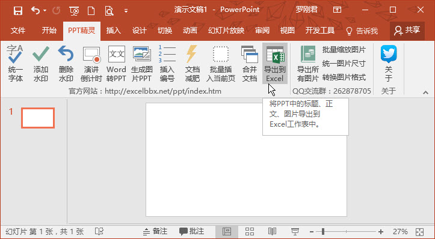
Task: Switch to the 插入 tab
Action: [114, 30]
